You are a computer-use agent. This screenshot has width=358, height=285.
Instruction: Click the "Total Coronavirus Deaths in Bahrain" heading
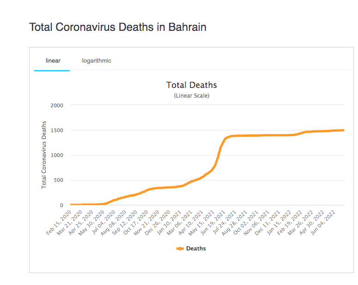(x=118, y=27)
